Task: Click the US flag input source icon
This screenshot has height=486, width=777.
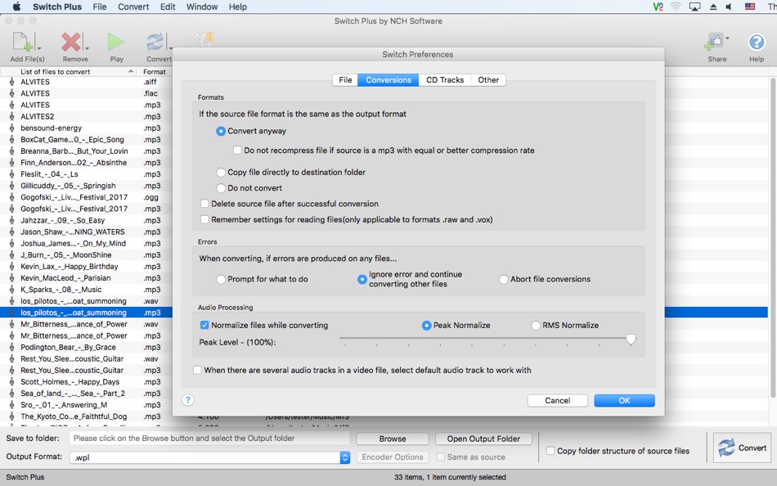Action: (x=750, y=7)
